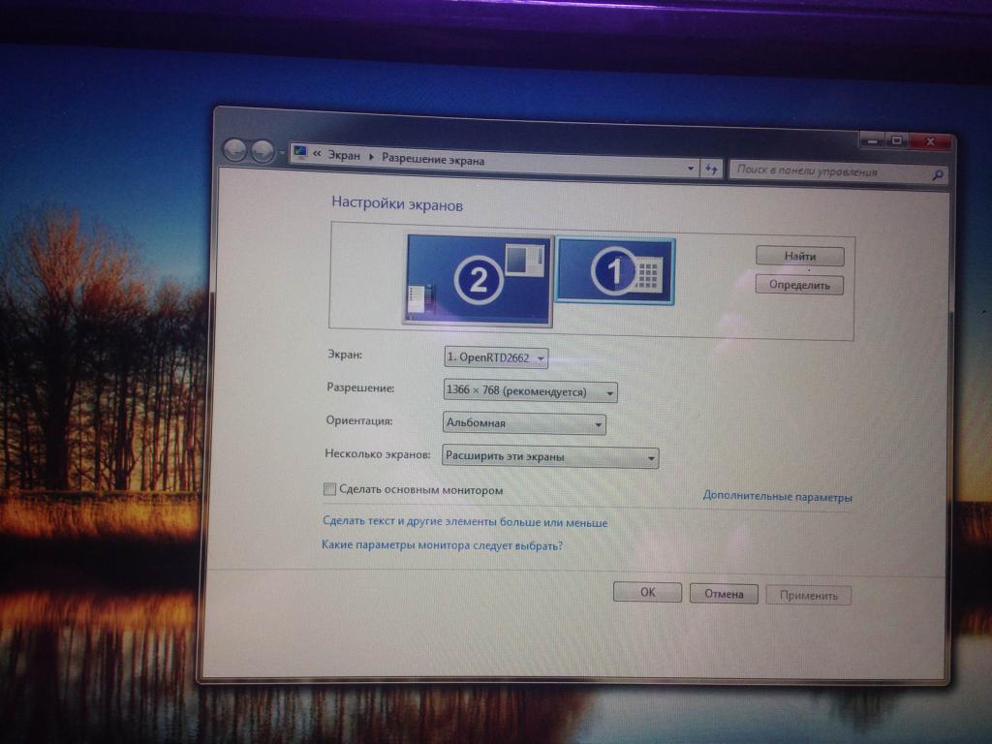
Task: Click the Найти button
Action: point(799,257)
